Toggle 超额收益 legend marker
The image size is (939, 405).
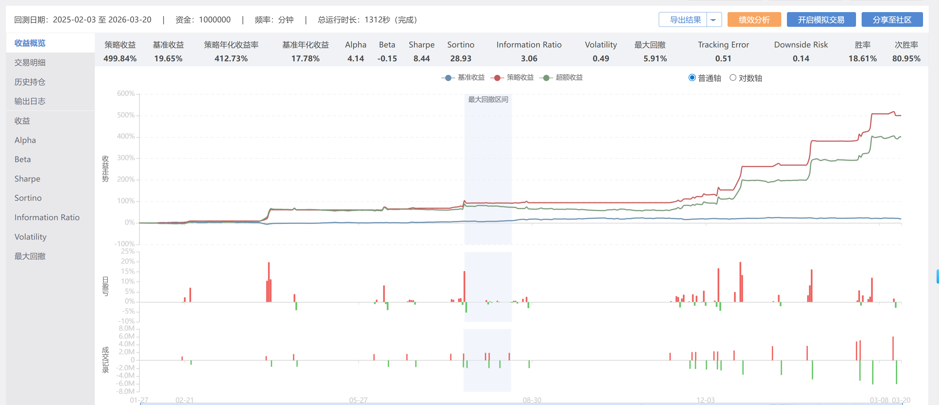pos(546,78)
